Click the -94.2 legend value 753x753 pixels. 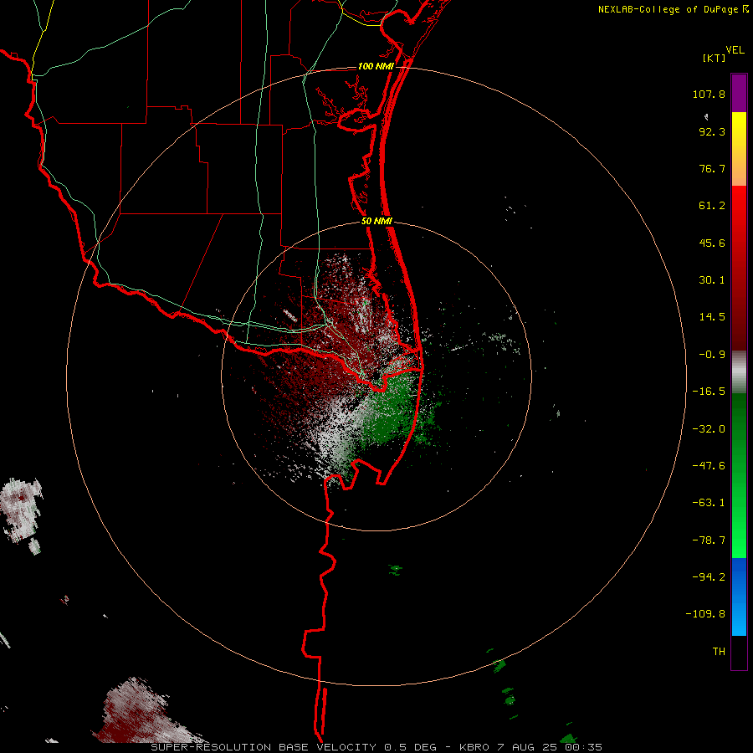click(709, 576)
